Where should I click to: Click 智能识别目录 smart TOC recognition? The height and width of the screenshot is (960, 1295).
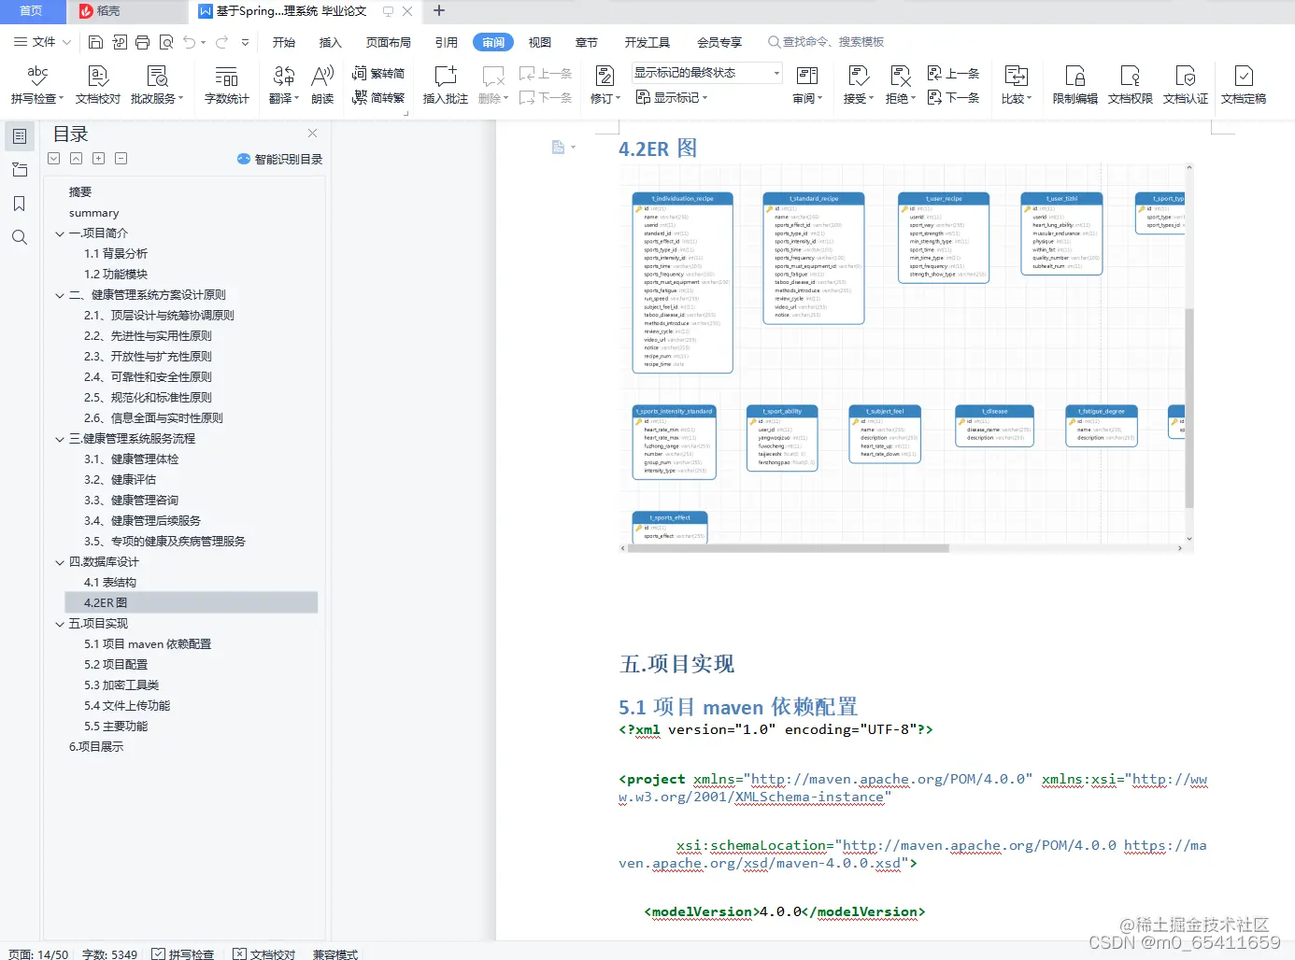pyautogui.click(x=280, y=159)
